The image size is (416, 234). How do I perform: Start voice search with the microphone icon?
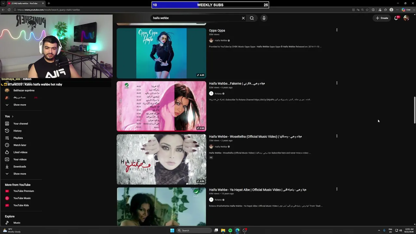[x=264, y=18]
